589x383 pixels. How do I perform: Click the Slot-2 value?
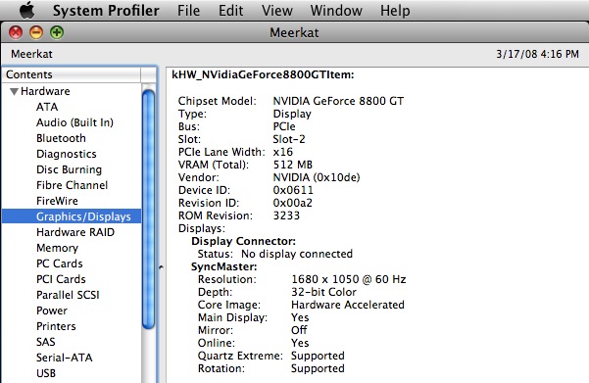[289, 139]
